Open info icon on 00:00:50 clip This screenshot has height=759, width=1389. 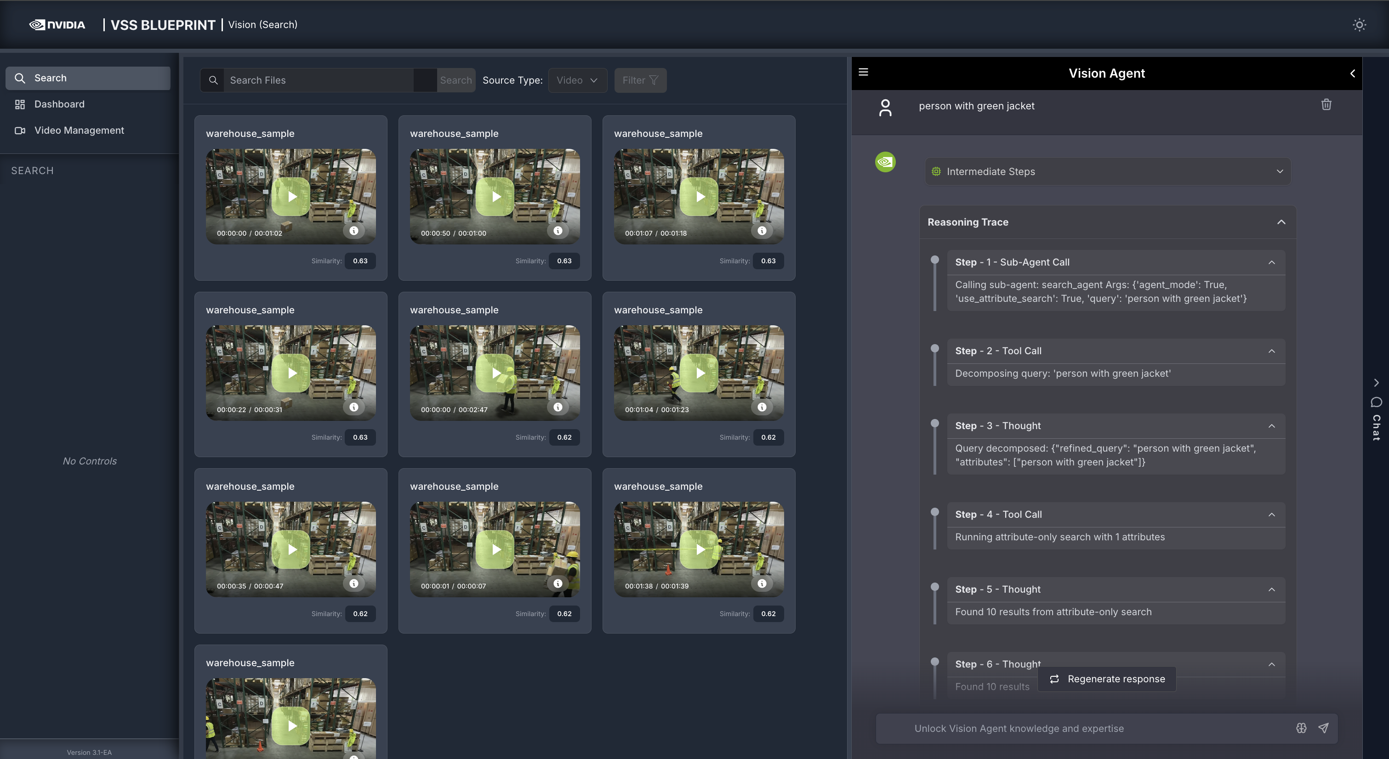(x=558, y=231)
